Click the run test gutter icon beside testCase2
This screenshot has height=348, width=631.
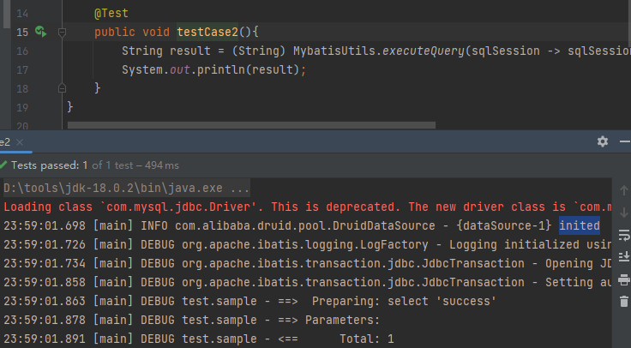(40, 33)
